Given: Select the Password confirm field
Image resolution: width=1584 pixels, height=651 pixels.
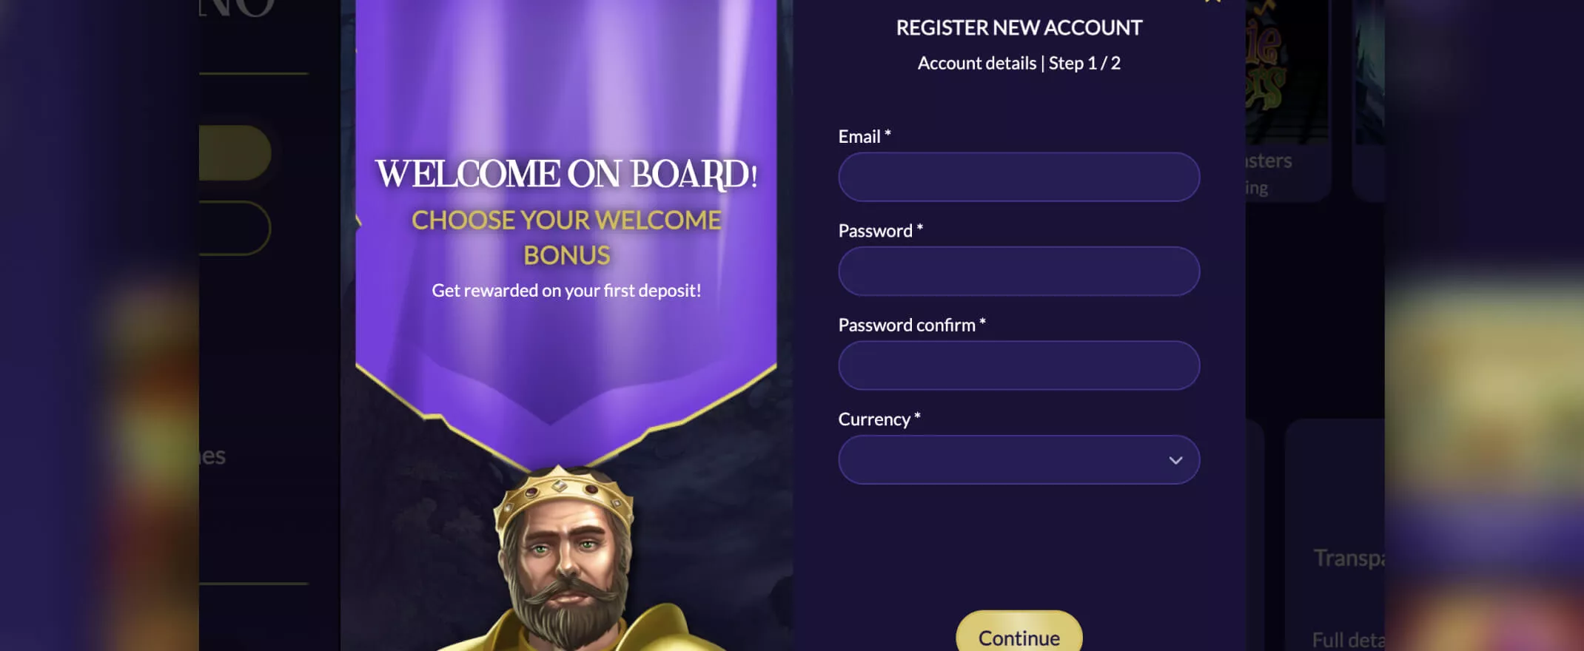Looking at the screenshot, I should click(1018, 365).
